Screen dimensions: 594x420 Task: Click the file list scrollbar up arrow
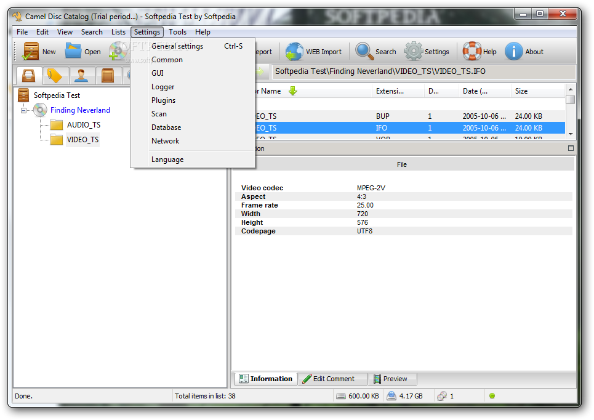click(571, 89)
